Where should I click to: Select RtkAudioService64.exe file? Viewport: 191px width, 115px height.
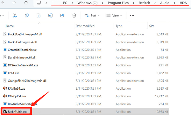[x=23, y=104]
